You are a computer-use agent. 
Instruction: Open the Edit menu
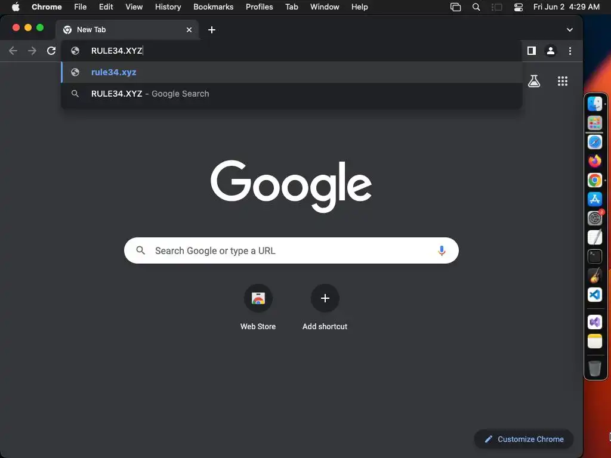106,7
